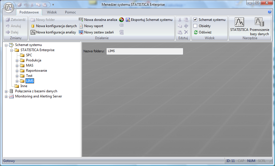Click CAP indicator in status bar

pos(241,161)
